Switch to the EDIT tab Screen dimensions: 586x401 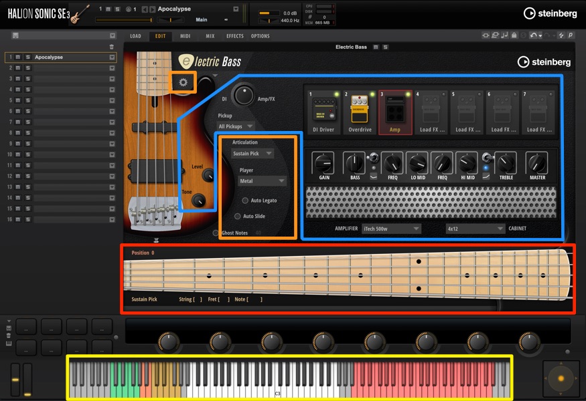point(160,36)
